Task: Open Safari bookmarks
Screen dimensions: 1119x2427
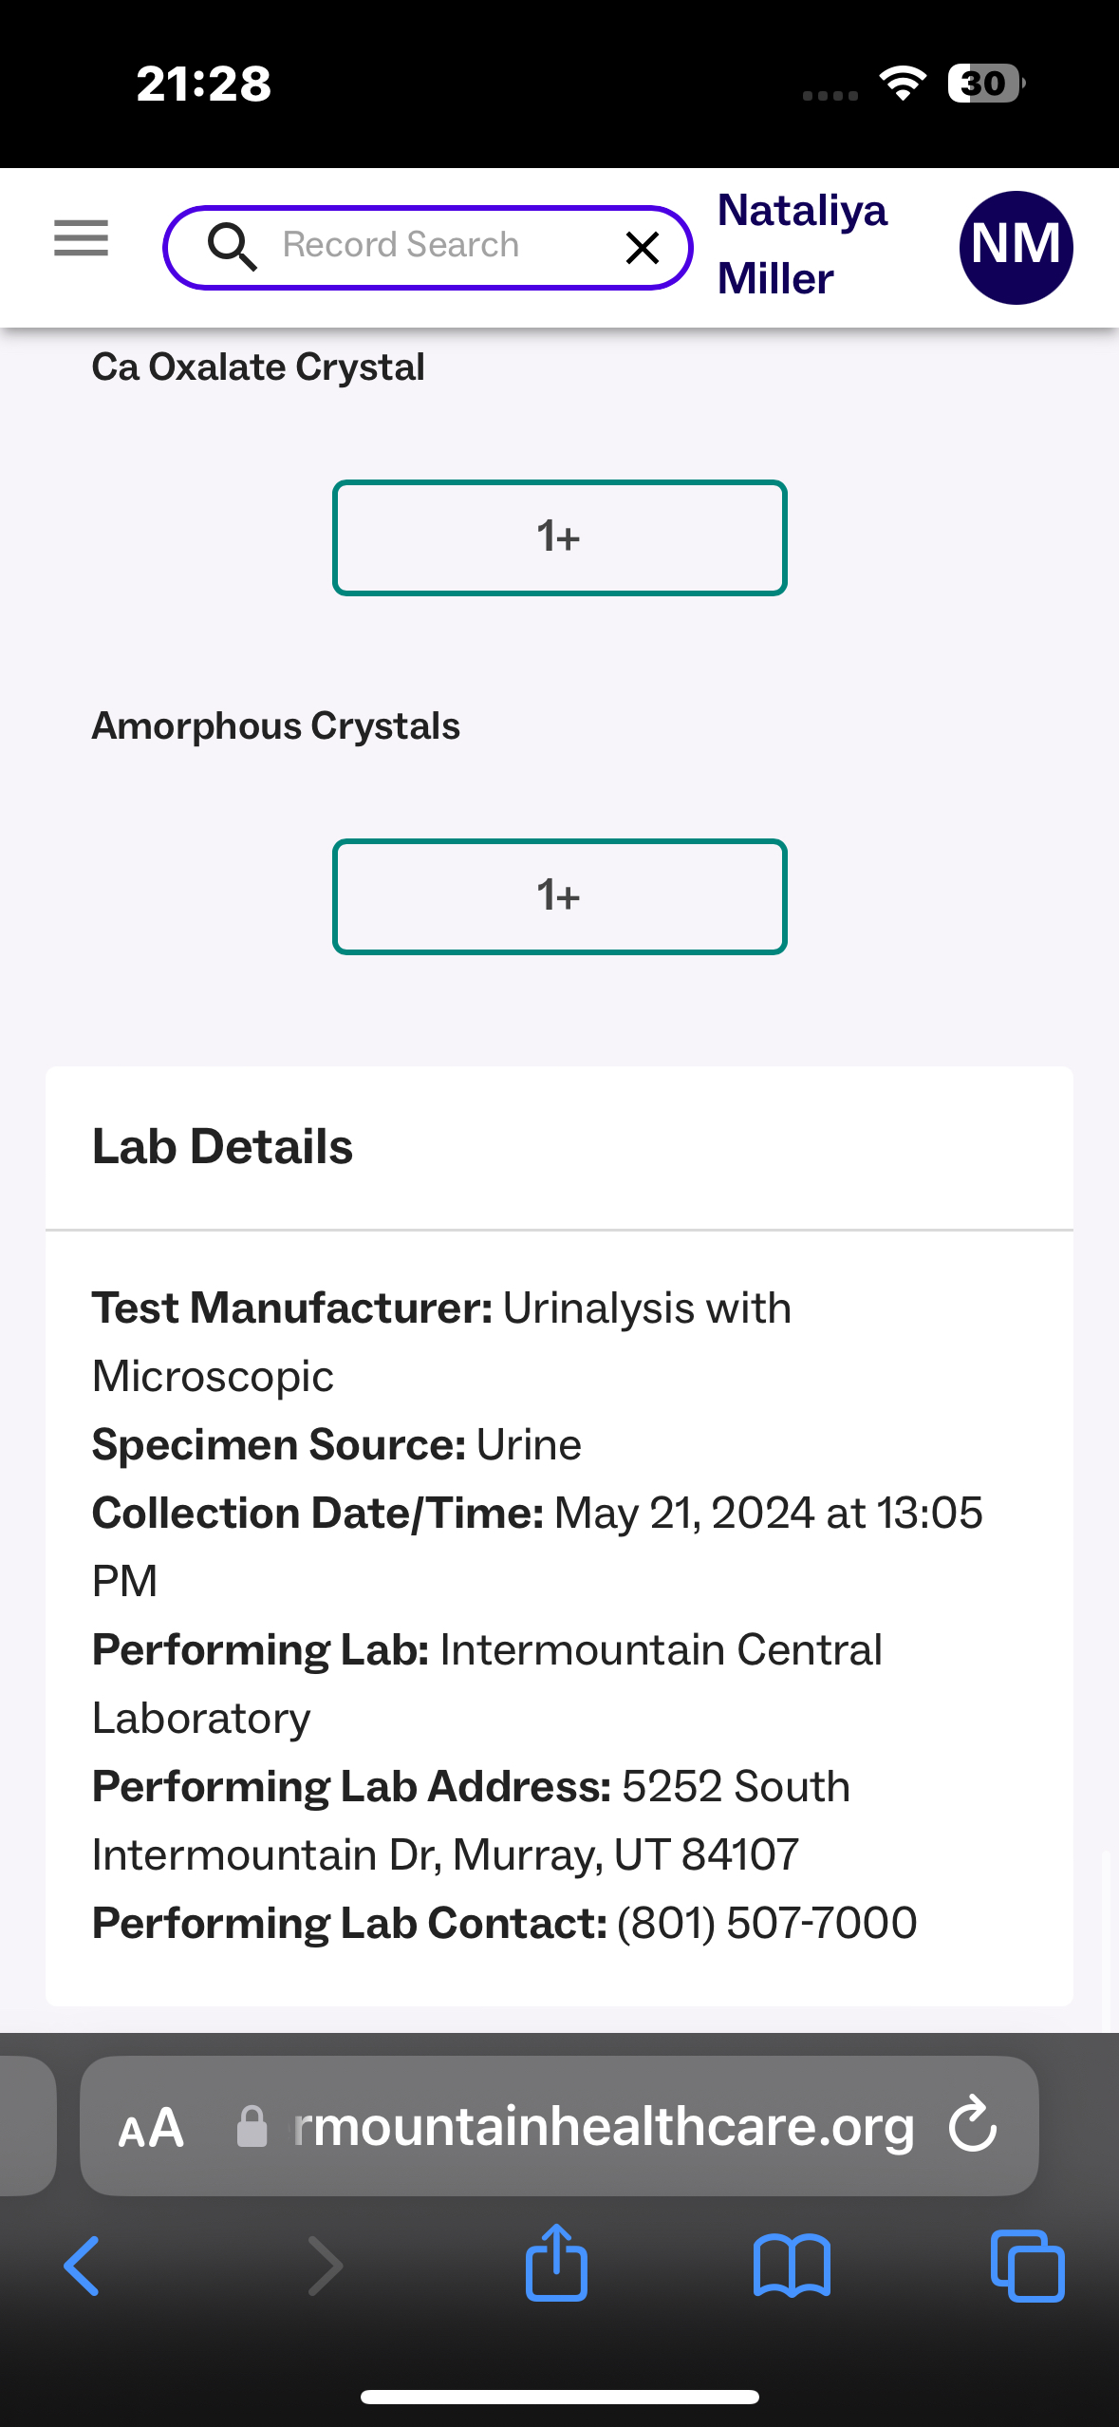Action: [x=792, y=2267]
